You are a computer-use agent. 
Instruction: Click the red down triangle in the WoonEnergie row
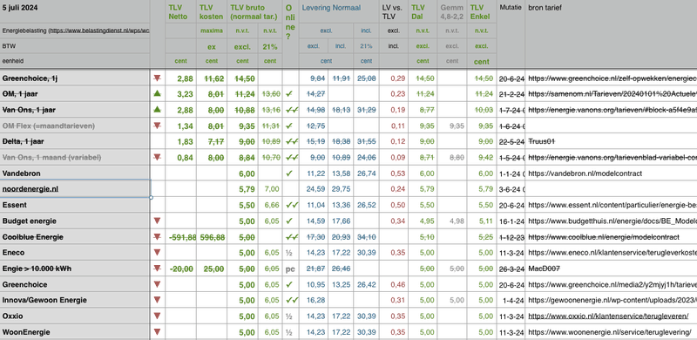(157, 332)
